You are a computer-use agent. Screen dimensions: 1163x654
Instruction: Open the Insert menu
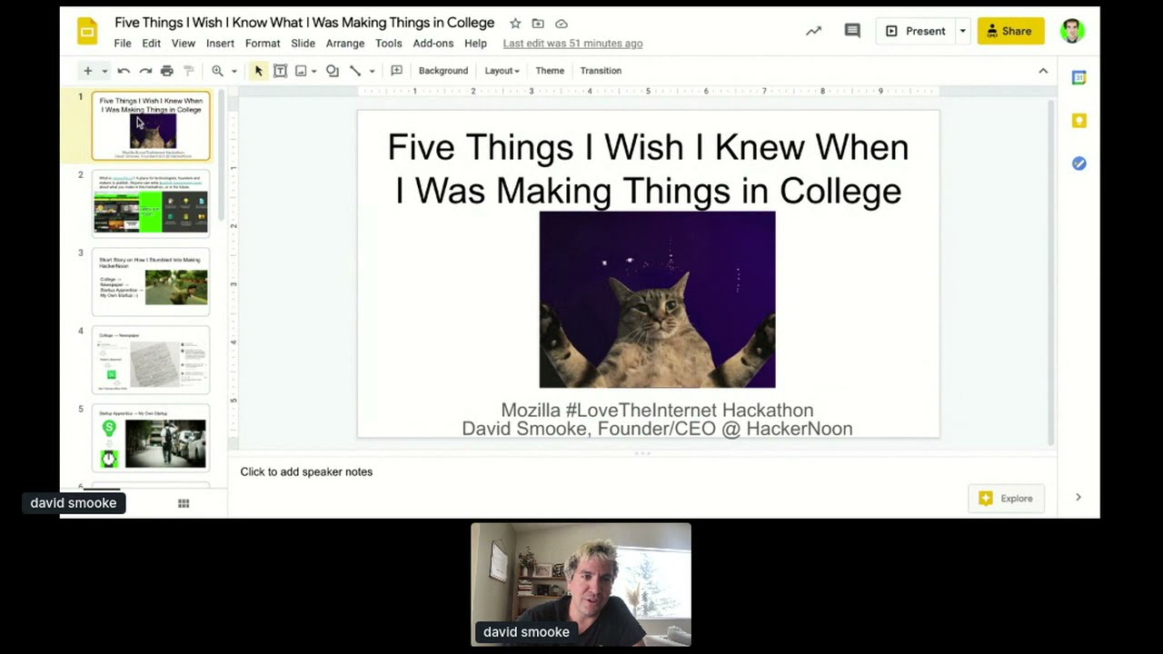click(x=220, y=44)
